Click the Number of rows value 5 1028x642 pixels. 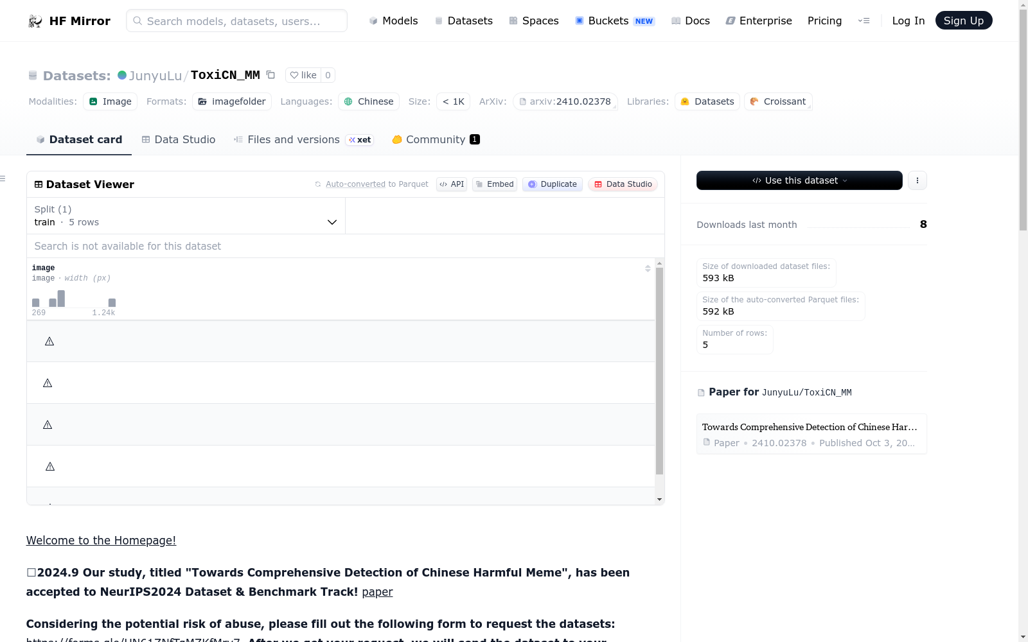tap(705, 345)
